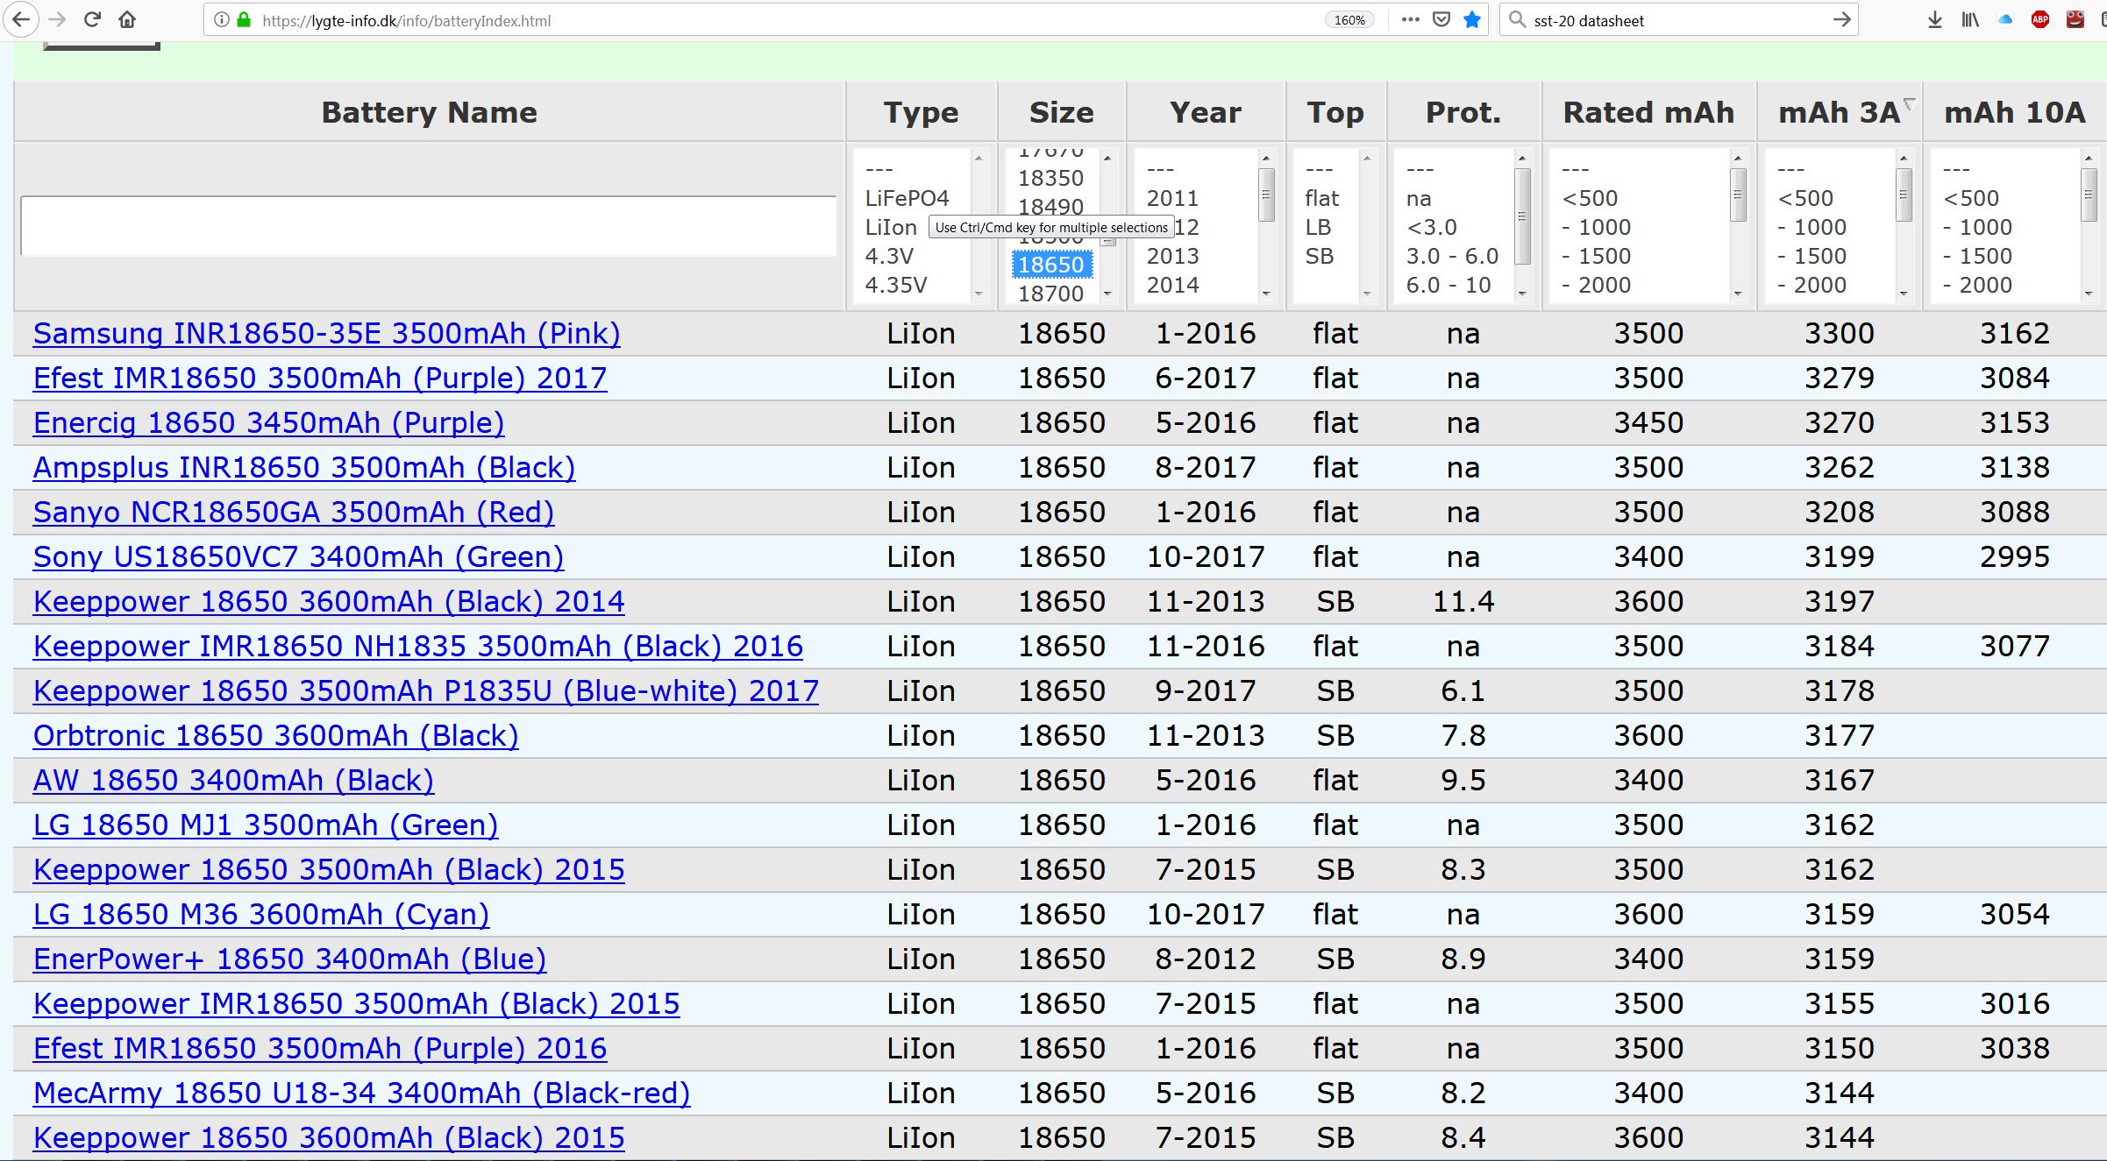Open the Downloads arrow icon
The image size is (2107, 1161).
pos(1934,19)
